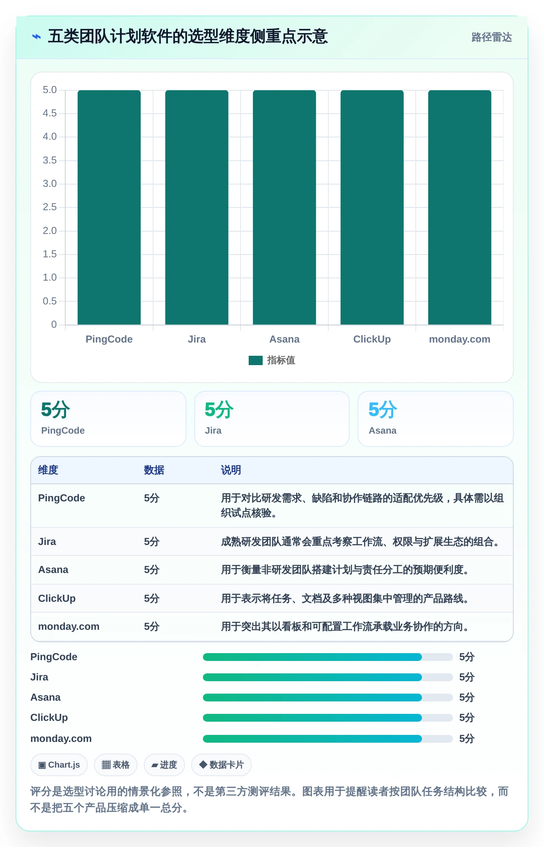Viewport: 544px width, 847px height.
Task: Click the monday.com x-axis label
Action: pyautogui.click(x=460, y=339)
